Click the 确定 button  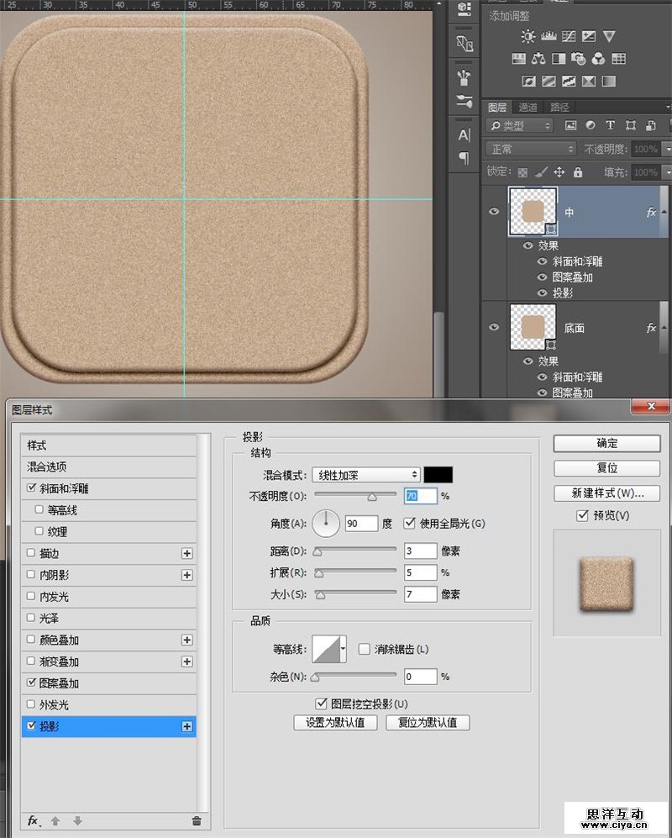click(606, 444)
